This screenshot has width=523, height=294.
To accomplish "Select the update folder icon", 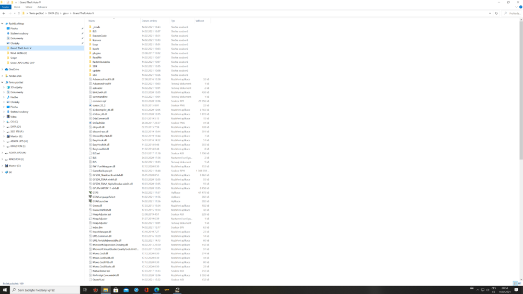I will pyautogui.click(x=90, y=71).
